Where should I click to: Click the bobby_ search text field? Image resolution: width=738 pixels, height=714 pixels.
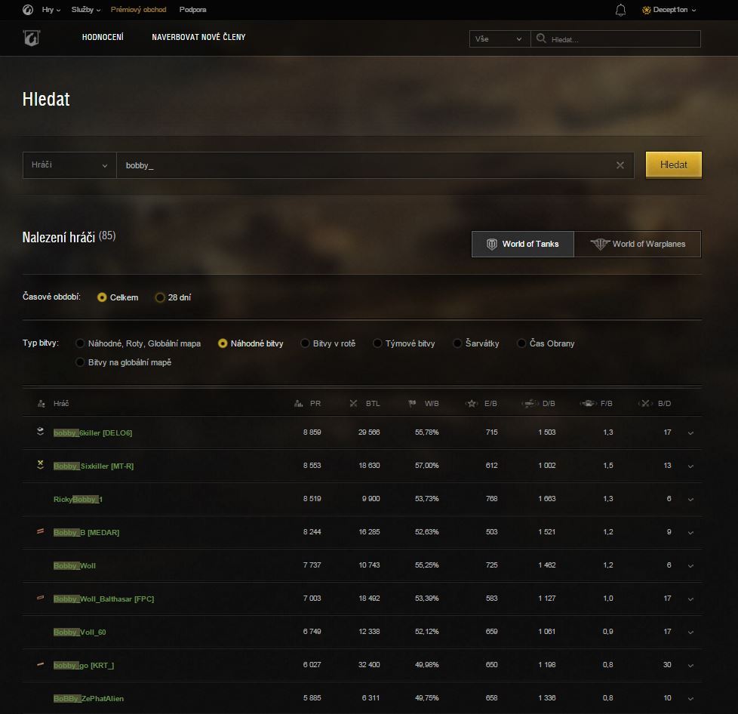[x=362, y=165]
